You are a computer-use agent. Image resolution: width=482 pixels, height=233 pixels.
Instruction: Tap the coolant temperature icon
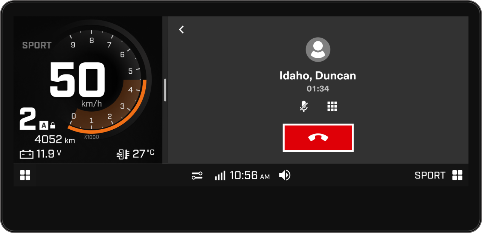[x=123, y=154]
